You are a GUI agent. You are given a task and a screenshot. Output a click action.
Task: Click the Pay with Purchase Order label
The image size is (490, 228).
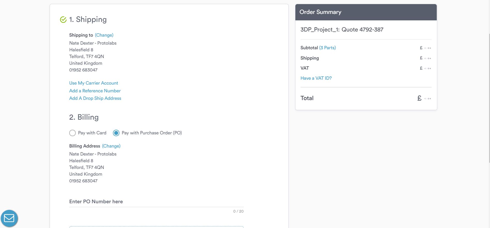pos(152,133)
